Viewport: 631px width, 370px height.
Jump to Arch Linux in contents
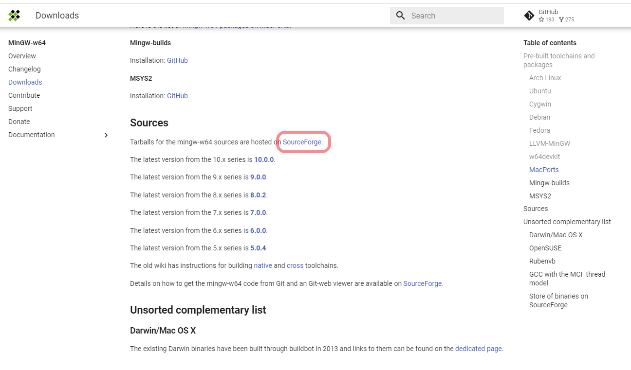(x=545, y=78)
